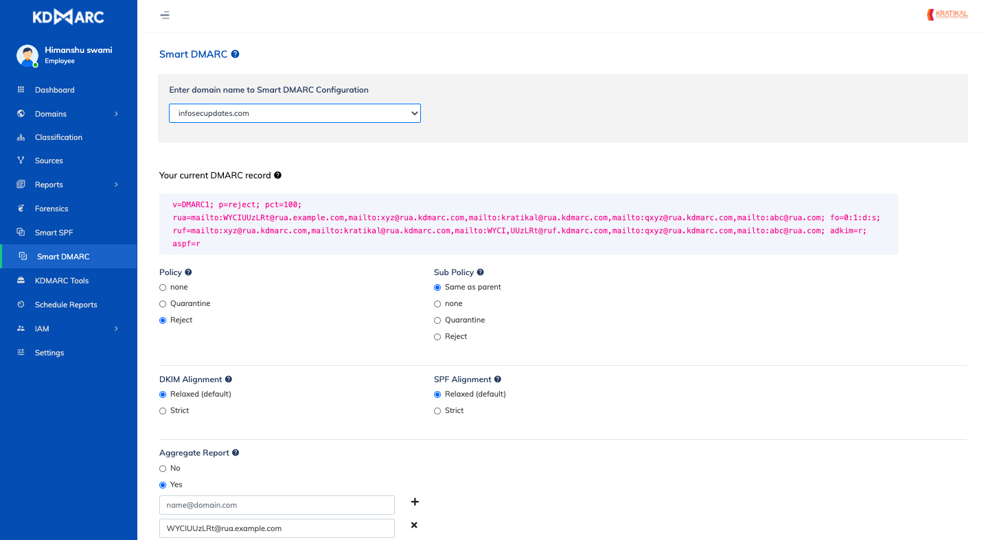This screenshot has width=984, height=540.
Task: Click the help icon beside Sub Policy
Action: [x=480, y=272]
